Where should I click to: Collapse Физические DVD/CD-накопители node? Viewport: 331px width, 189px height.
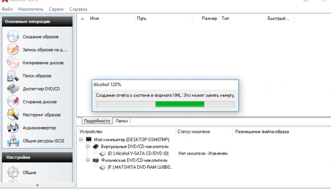click(88, 160)
